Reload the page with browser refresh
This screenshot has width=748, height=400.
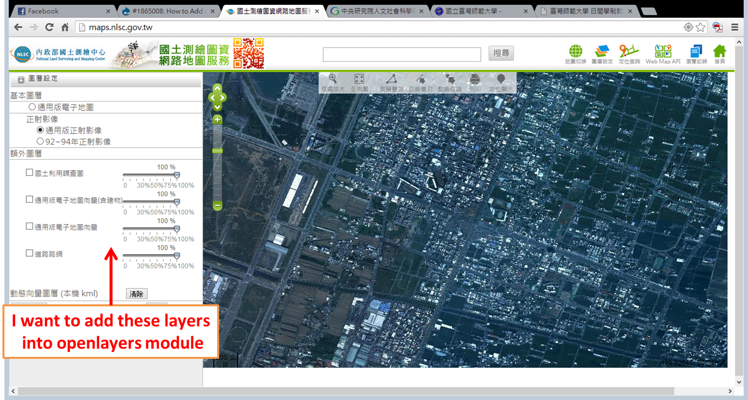pyautogui.click(x=49, y=27)
